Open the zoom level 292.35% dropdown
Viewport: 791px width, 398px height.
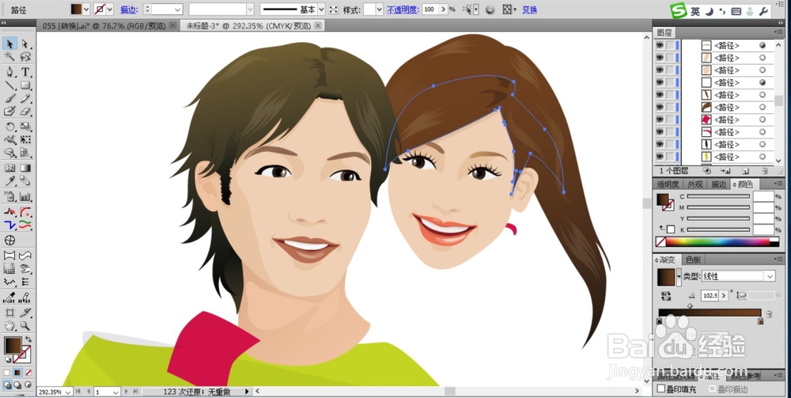[x=68, y=392]
